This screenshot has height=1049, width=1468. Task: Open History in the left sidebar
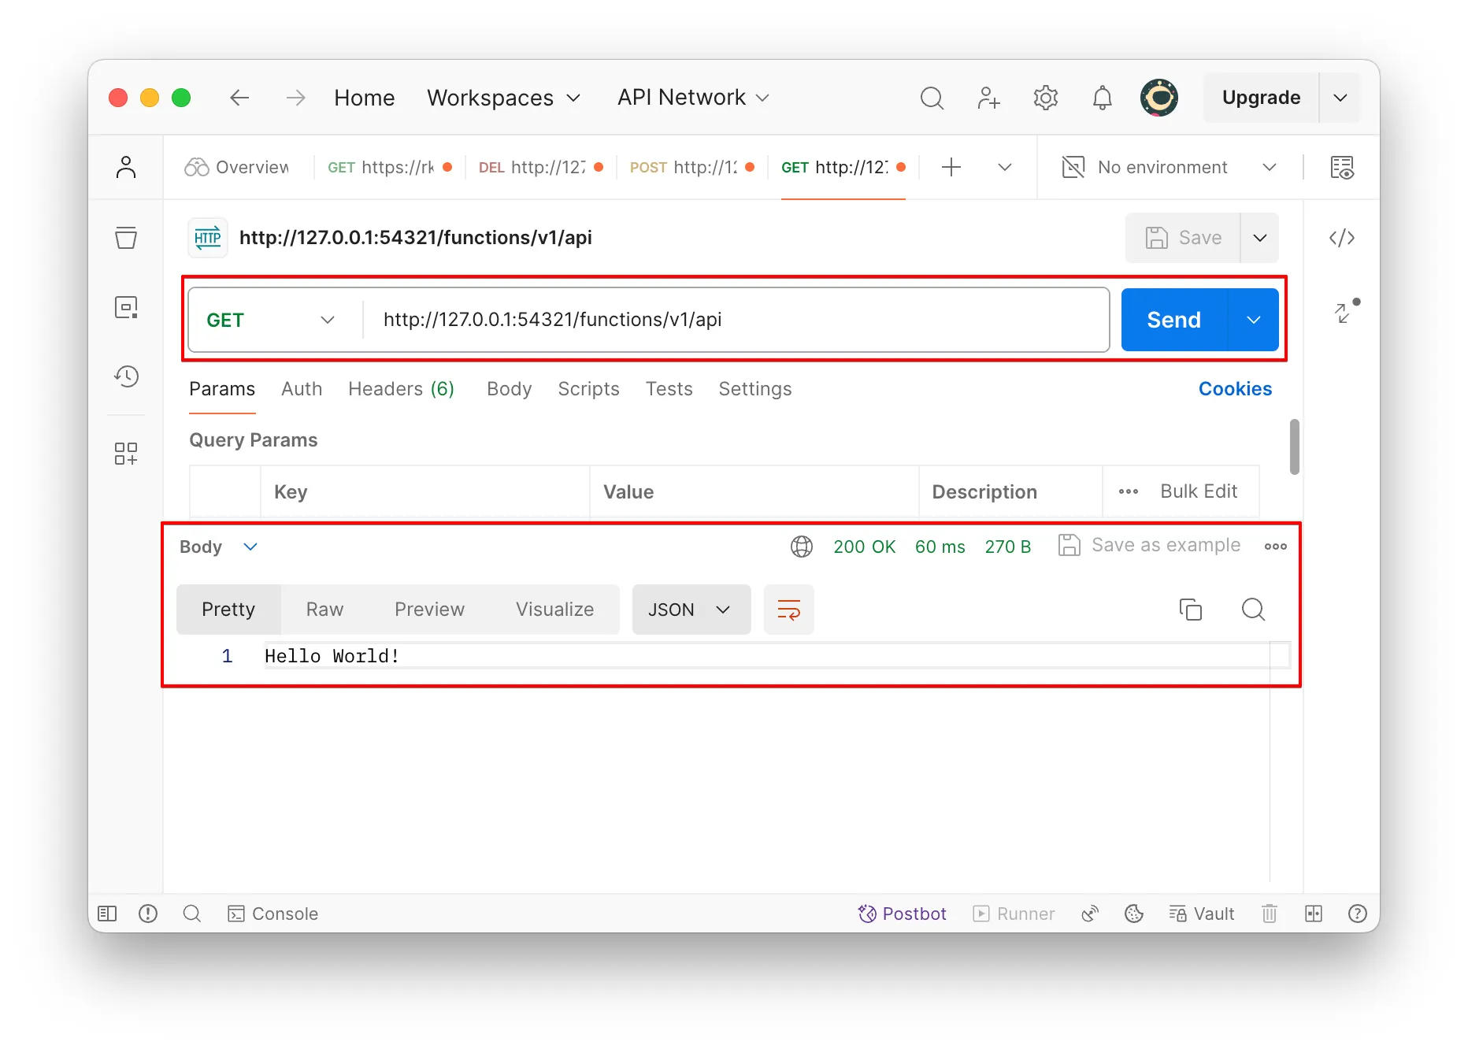tap(126, 376)
